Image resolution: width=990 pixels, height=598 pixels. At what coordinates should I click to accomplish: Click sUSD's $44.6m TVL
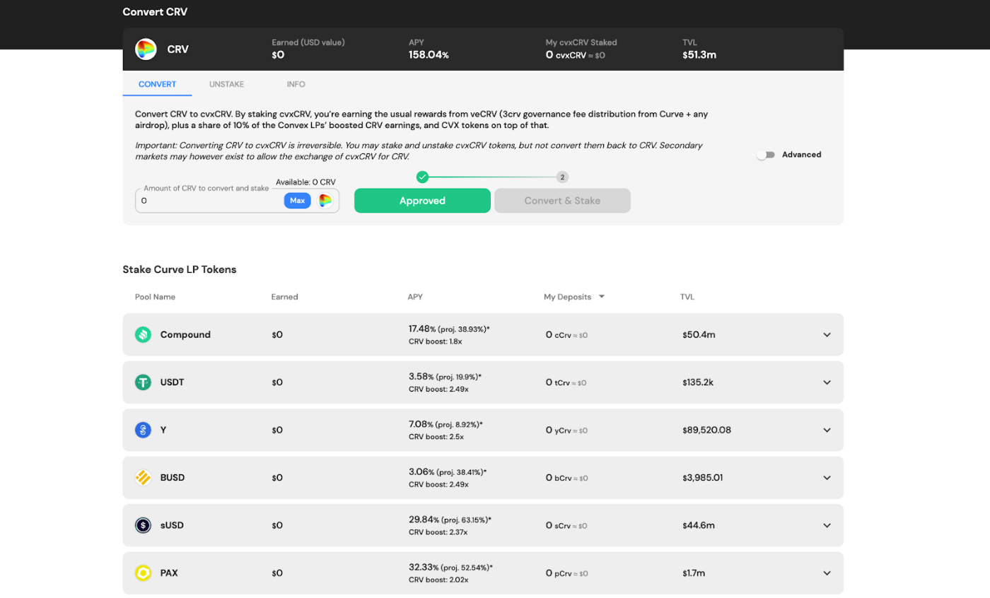point(699,525)
